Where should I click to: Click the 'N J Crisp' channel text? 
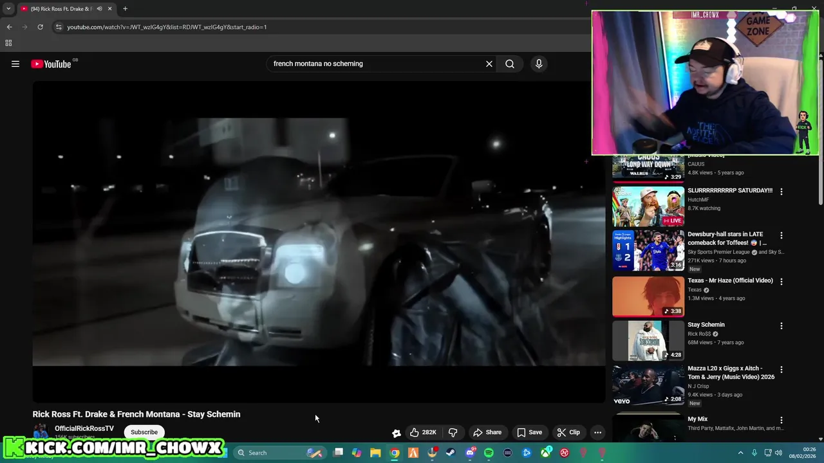[x=698, y=386]
